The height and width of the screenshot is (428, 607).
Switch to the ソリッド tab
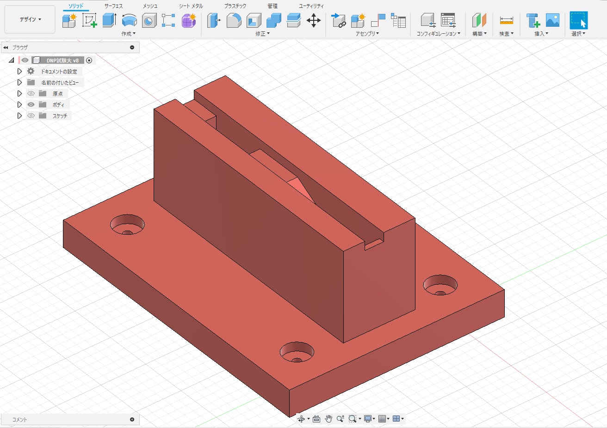pyautogui.click(x=76, y=6)
